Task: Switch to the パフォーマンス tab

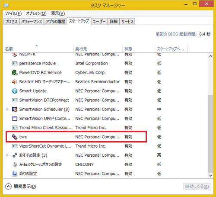Action: 32,22
